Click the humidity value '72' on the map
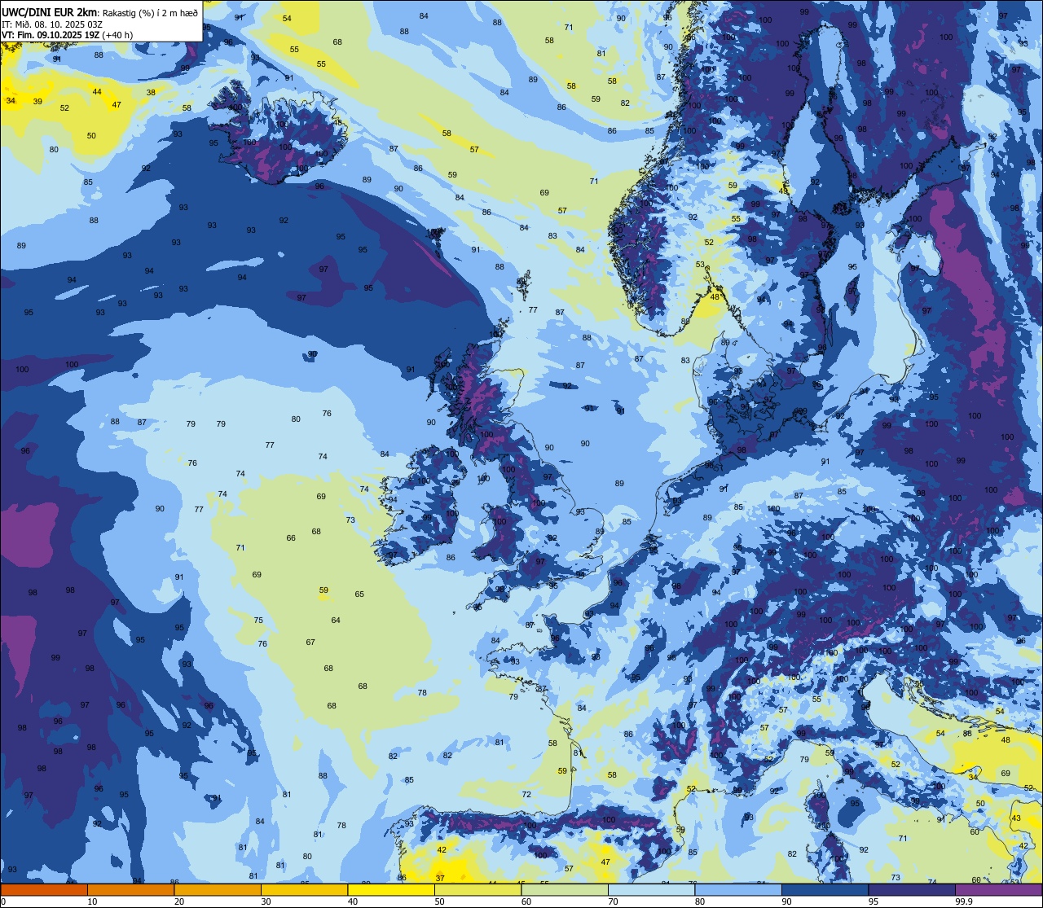This screenshot has width=1043, height=908. coord(526,794)
